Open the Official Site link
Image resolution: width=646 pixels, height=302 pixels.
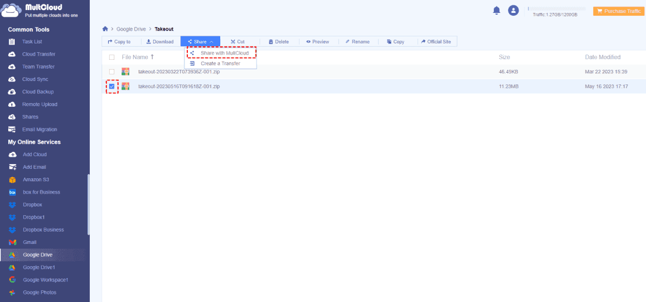click(x=436, y=42)
